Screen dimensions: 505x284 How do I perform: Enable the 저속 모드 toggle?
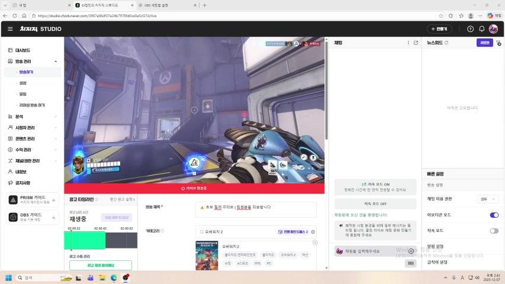tap(494, 231)
